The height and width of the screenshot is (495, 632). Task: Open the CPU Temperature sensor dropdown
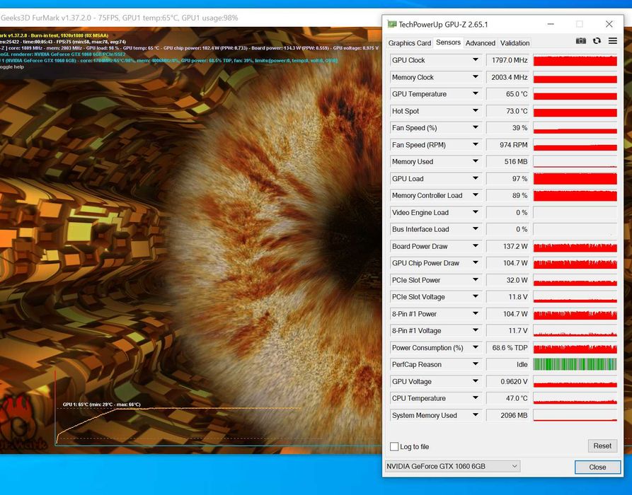click(476, 398)
